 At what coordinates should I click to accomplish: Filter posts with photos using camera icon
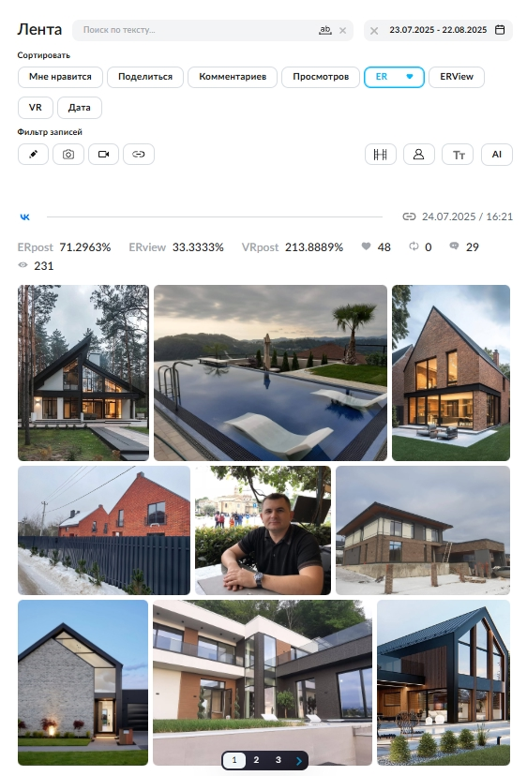[x=68, y=155]
